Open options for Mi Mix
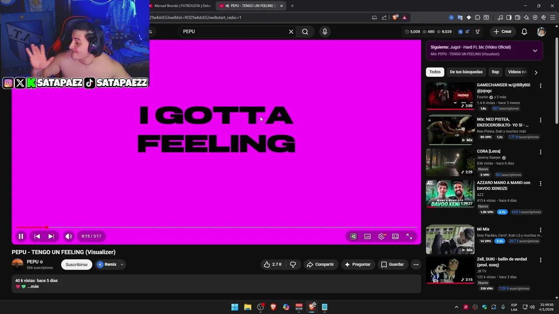This screenshot has width=559, height=314. (541, 230)
